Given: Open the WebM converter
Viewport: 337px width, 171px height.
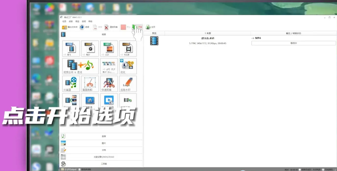Looking at the screenshot, I should point(128,48).
